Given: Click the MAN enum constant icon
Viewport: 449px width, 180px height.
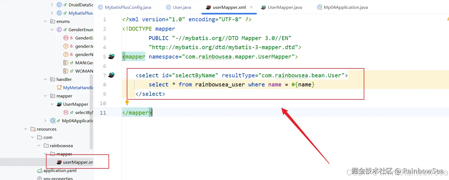Looking at the screenshot, I should point(66,63).
